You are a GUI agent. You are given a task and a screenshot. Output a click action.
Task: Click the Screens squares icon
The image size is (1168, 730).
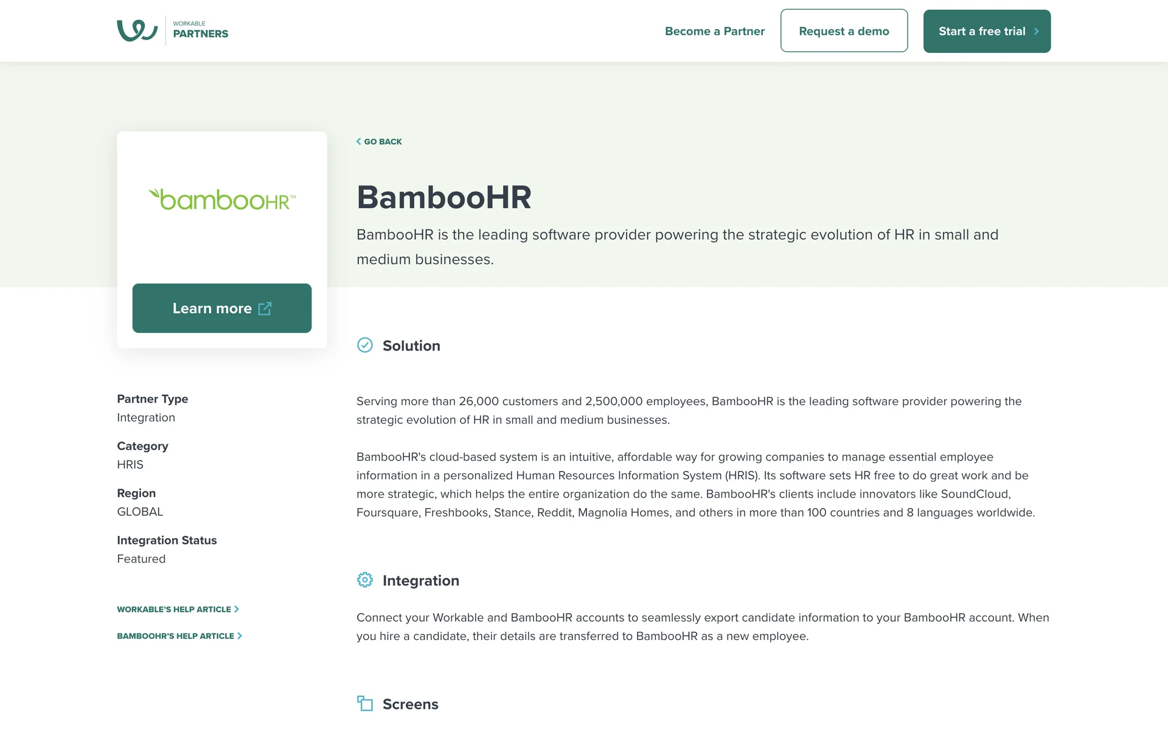[365, 704]
